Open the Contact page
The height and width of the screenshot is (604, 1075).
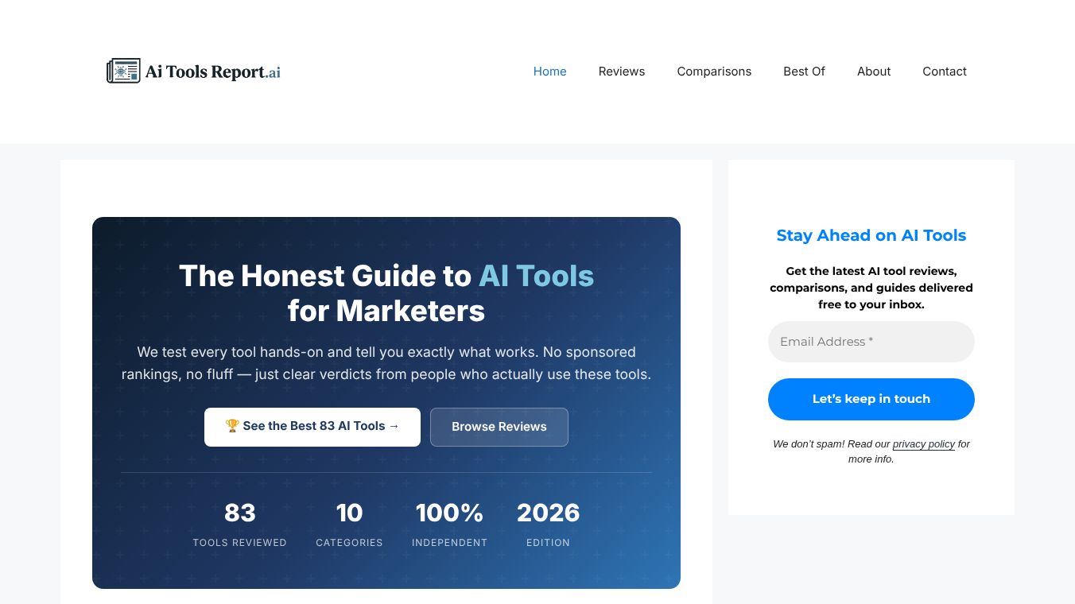[945, 72]
